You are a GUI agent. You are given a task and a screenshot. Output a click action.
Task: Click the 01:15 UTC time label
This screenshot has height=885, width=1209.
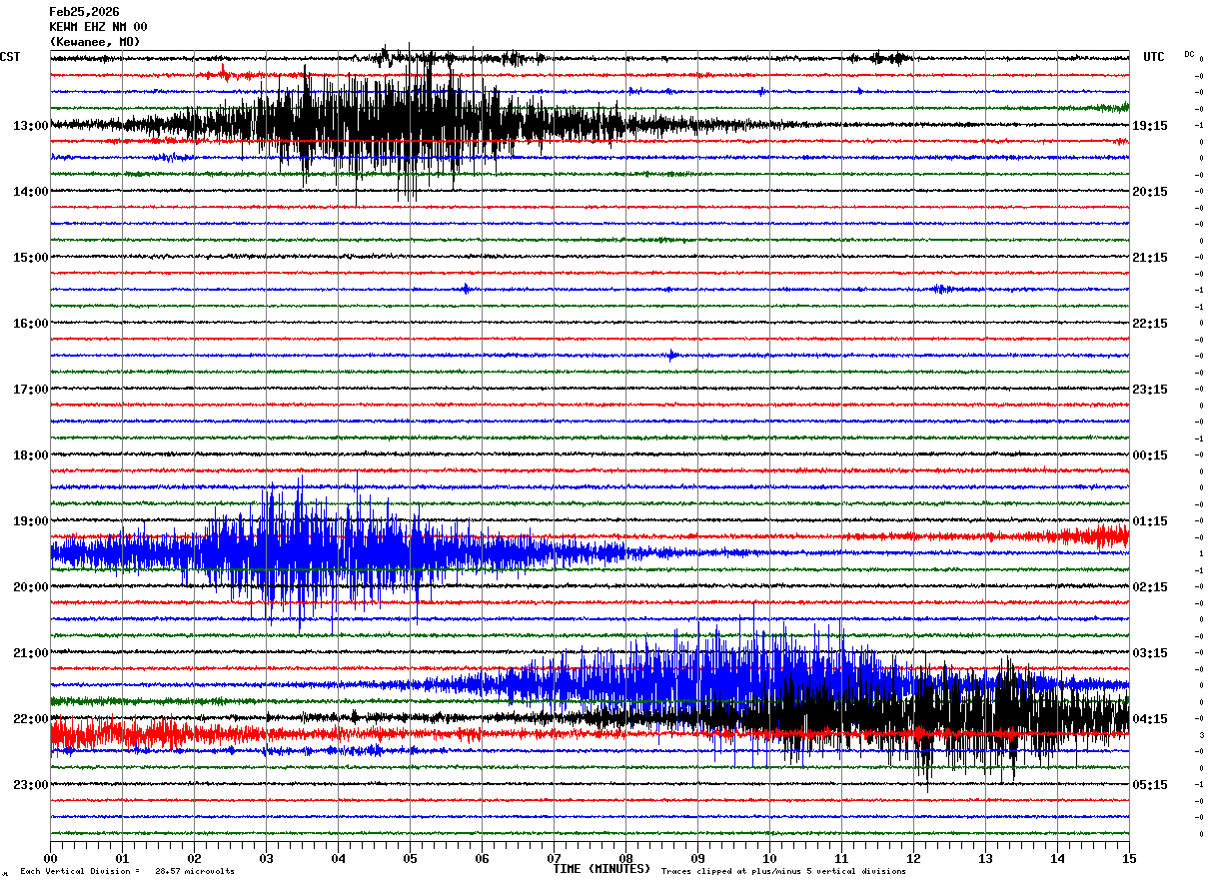point(1150,521)
